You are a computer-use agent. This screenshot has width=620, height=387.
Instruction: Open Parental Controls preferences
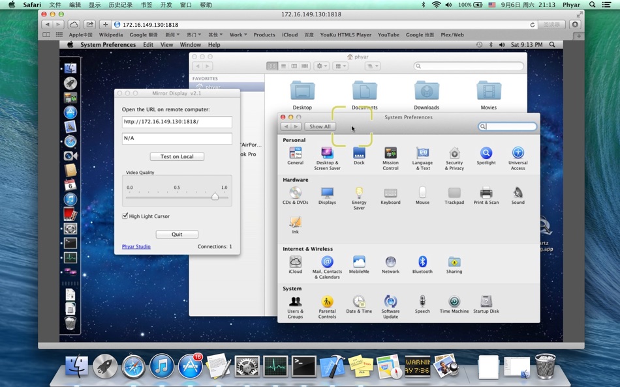327,302
